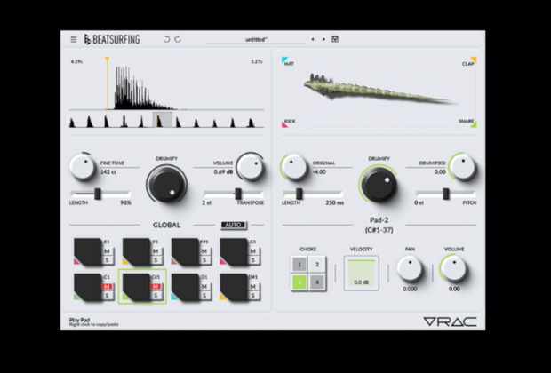Click the pad Length slider handle
551x373 pixels.
(299, 194)
